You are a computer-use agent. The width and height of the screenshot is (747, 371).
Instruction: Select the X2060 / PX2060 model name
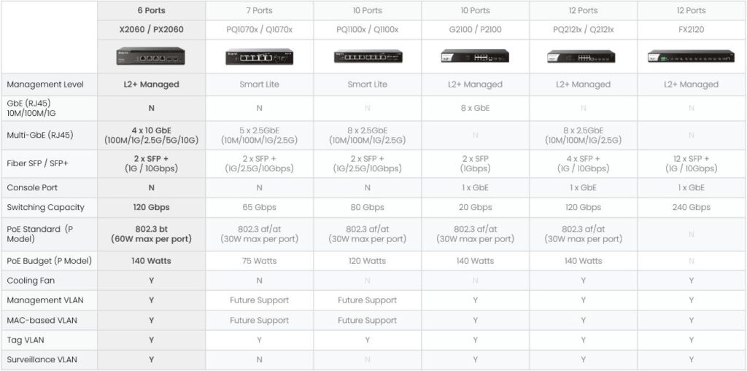(152, 30)
